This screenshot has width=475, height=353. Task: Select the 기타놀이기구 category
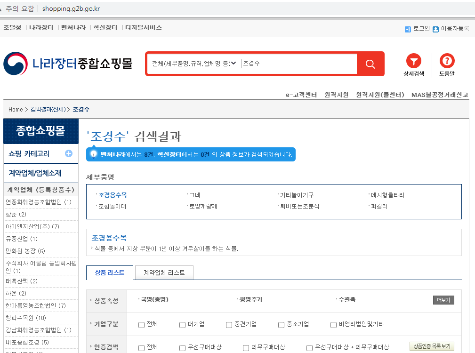[297, 195]
